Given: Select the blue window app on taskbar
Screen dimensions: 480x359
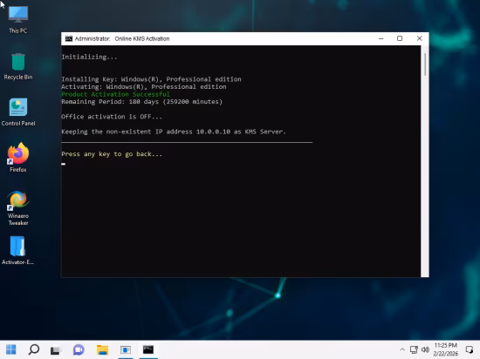Looking at the screenshot, I should (126, 349).
